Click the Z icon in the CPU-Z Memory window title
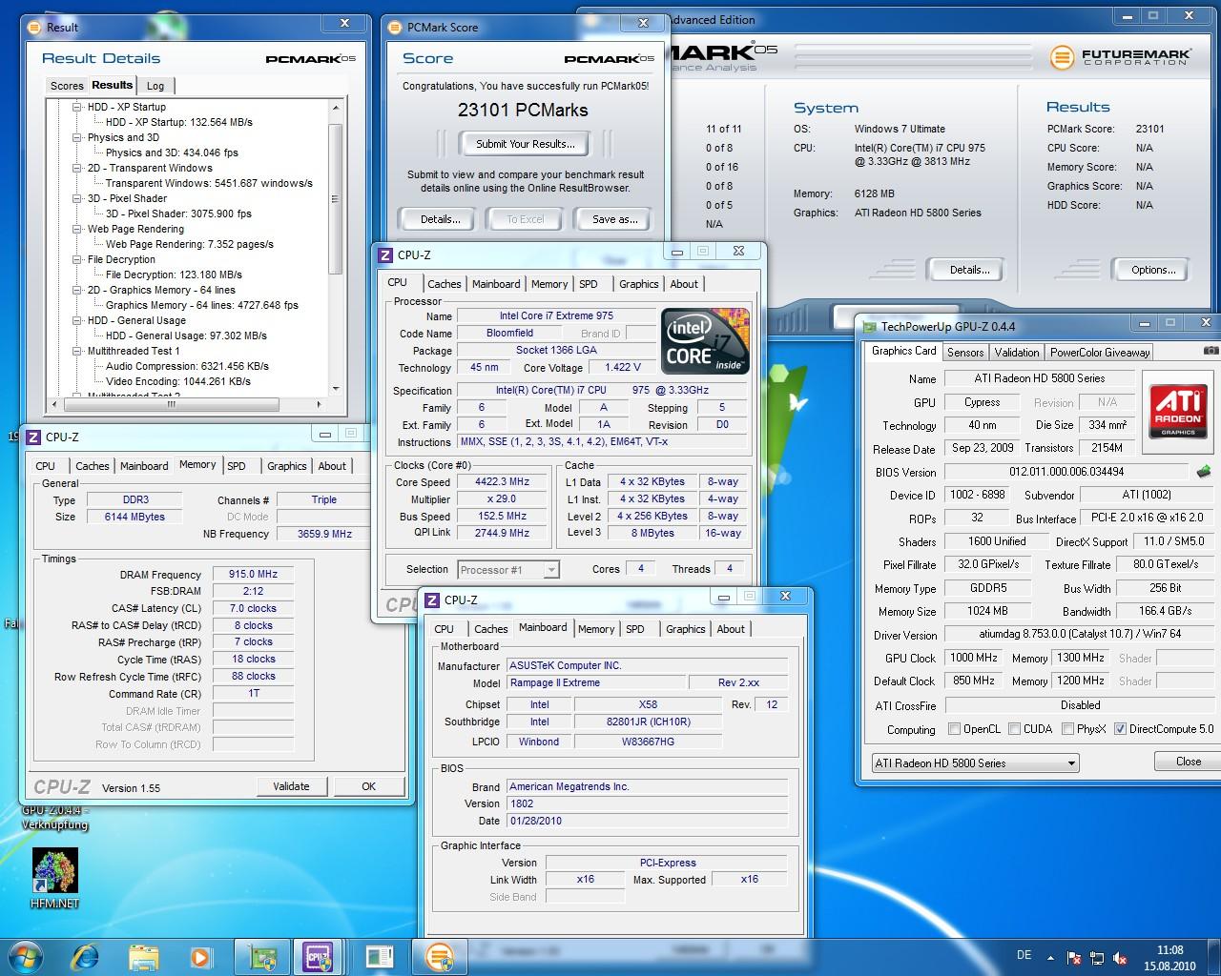This screenshot has height=976, width=1221. [33, 437]
